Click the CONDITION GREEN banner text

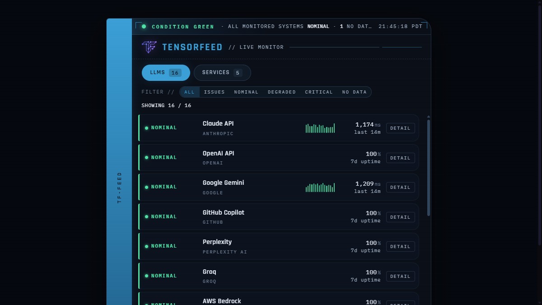183,27
